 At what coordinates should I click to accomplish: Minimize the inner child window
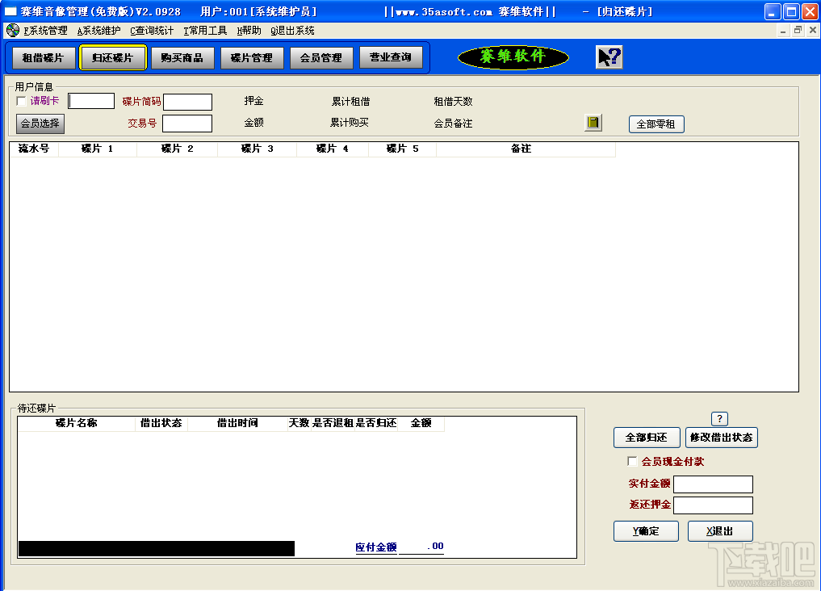coord(783,31)
